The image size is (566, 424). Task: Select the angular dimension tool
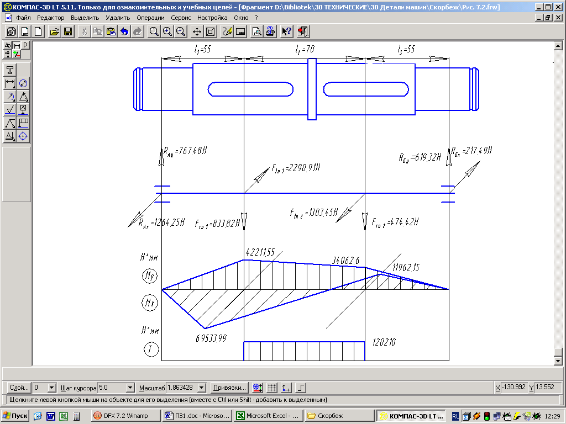coord(23,97)
